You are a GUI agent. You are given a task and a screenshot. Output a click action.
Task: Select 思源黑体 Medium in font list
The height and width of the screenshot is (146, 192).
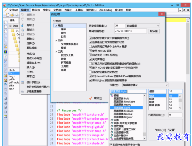click(123, 111)
